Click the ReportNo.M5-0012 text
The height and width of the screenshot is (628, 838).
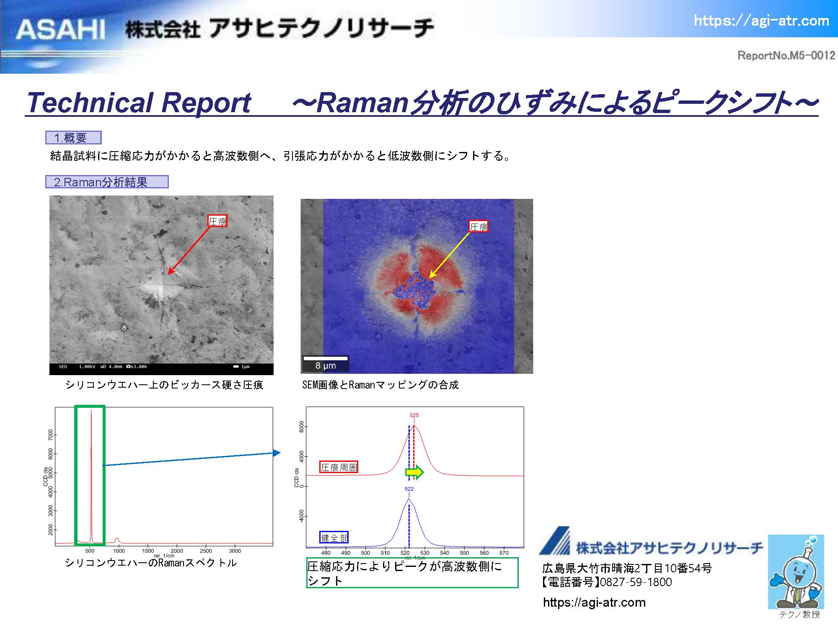[x=786, y=55]
